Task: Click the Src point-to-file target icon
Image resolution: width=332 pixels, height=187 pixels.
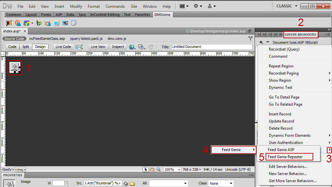Action: tap(126, 183)
